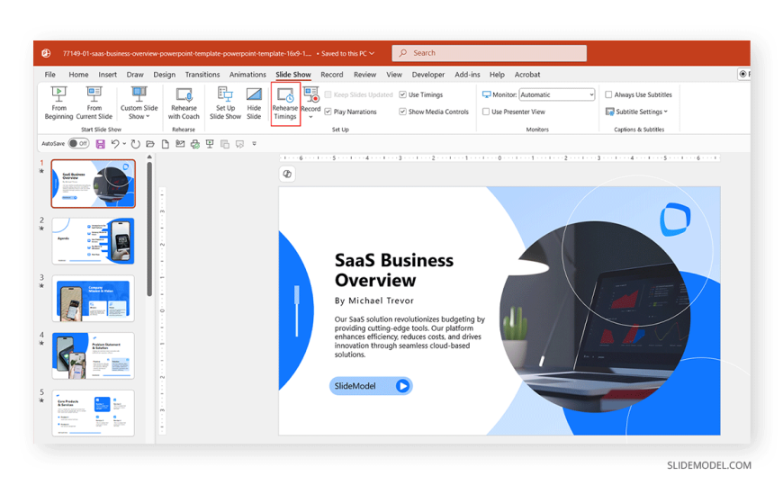Click the grayed speech-bubble icon in quick access toolbar
The width and height of the screenshot is (783, 485).
pos(239,144)
